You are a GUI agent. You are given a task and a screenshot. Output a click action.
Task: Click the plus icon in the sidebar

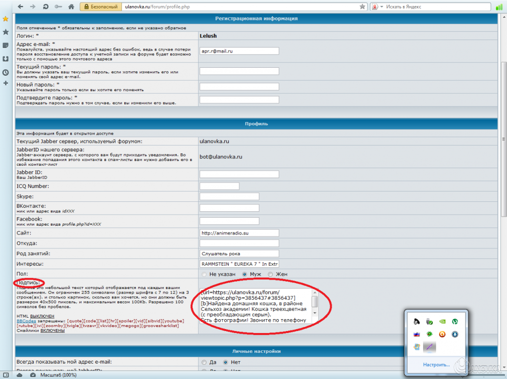[5, 83]
